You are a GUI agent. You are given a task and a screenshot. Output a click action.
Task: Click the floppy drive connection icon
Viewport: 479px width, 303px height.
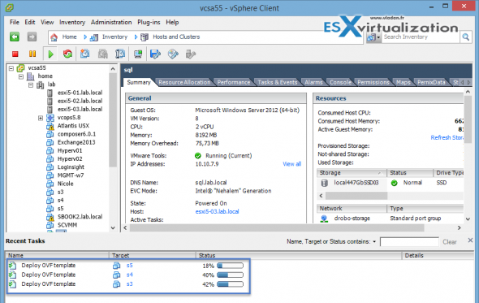click(x=155, y=54)
